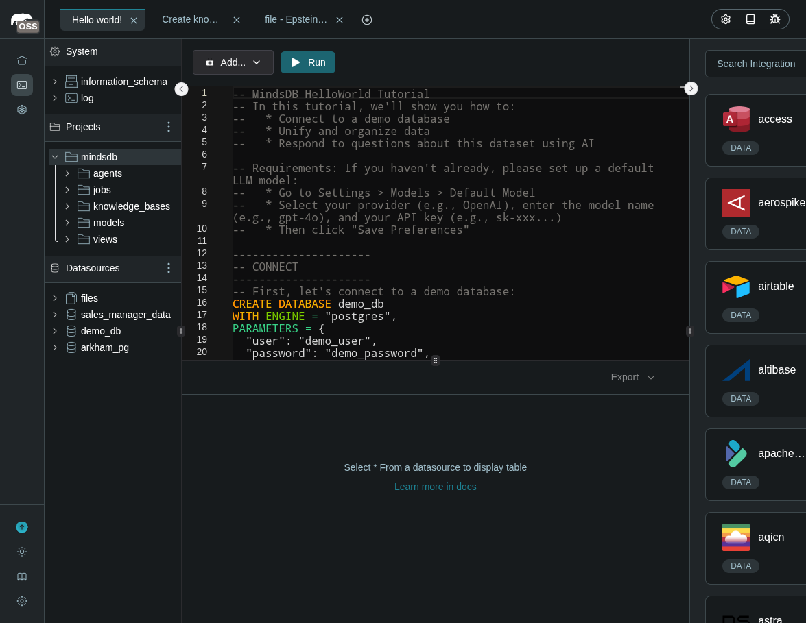Collapse the mindsdb project
The width and height of the screenshot is (806, 623).
[54, 157]
